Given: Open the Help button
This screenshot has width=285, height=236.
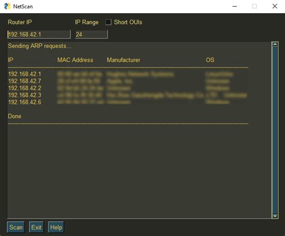Looking at the screenshot, I should (x=56, y=227).
